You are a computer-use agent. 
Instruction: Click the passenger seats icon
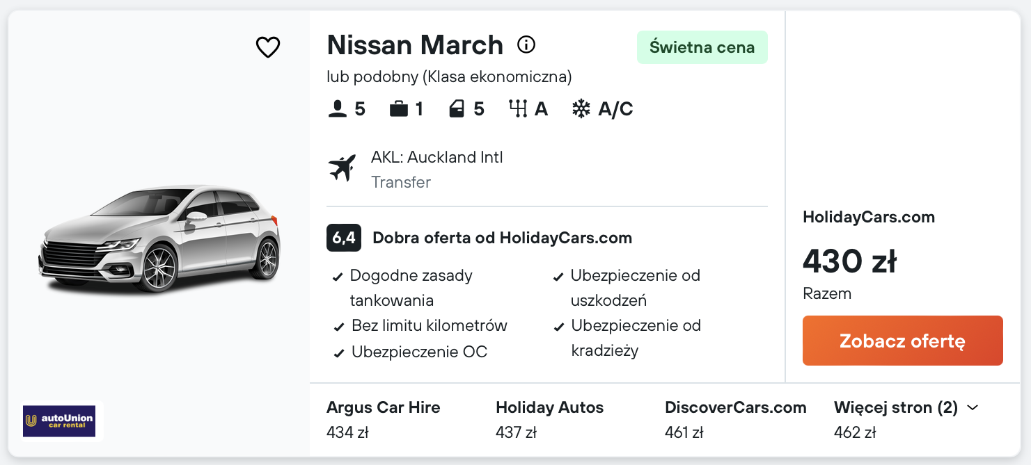tap(337, 109)
